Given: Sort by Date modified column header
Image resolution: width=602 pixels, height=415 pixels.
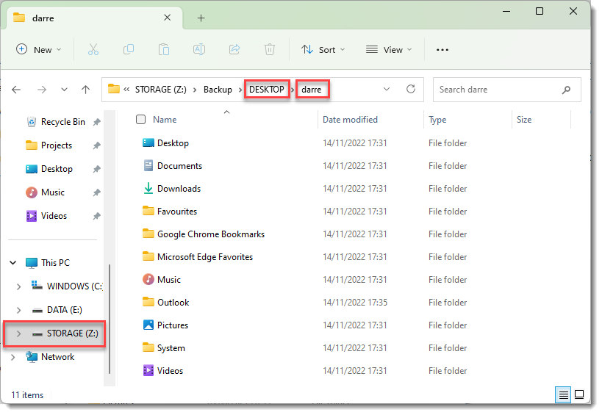Looking at the screenshot, I should pos(350,120).
